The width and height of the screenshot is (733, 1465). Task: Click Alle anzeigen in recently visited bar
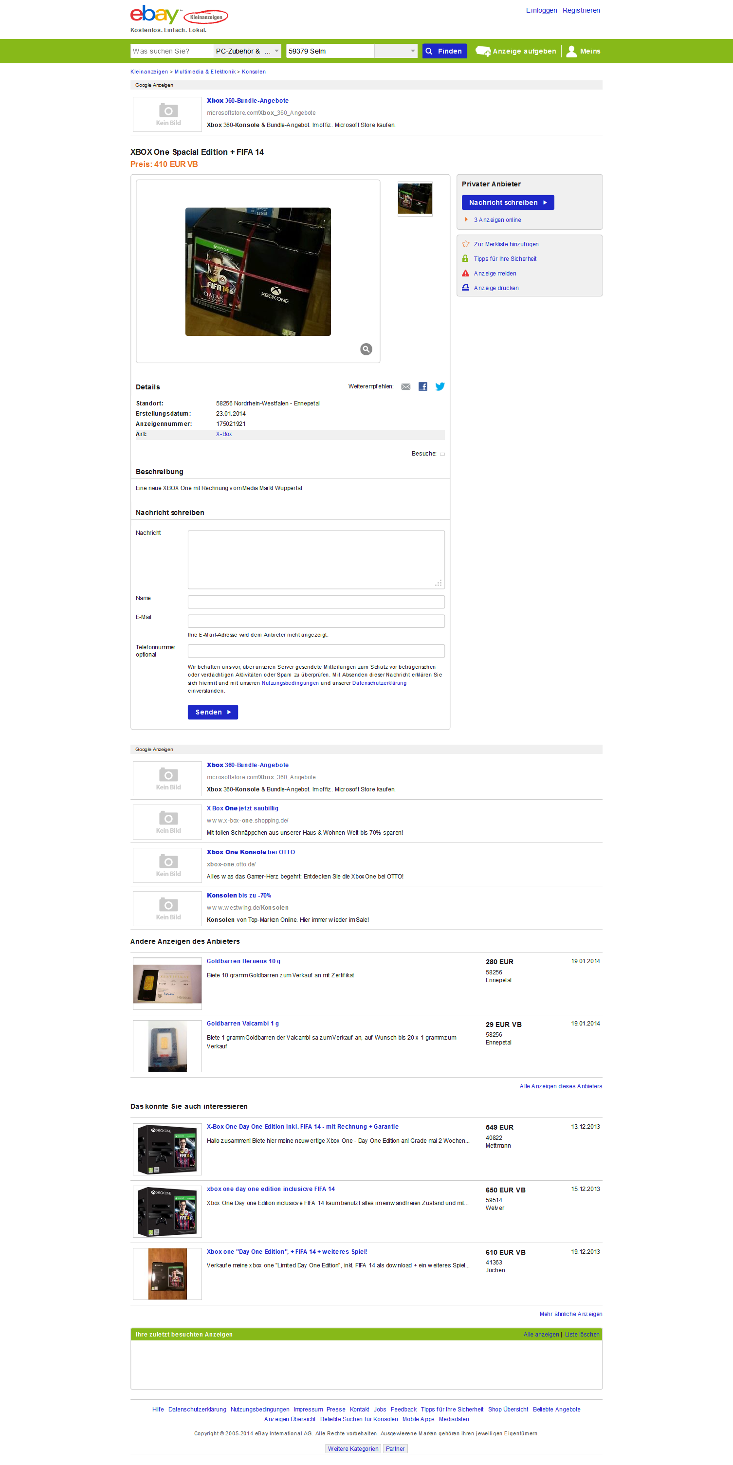pyautogui.click(x=541, y=1334)
